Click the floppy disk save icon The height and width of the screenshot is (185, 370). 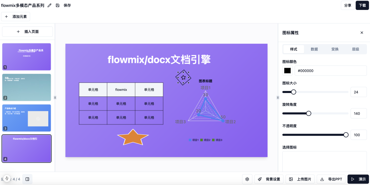58,5
